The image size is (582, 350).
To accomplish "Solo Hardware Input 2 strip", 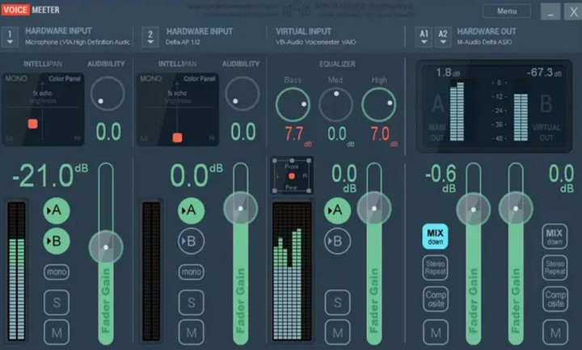I will point(191,302).
